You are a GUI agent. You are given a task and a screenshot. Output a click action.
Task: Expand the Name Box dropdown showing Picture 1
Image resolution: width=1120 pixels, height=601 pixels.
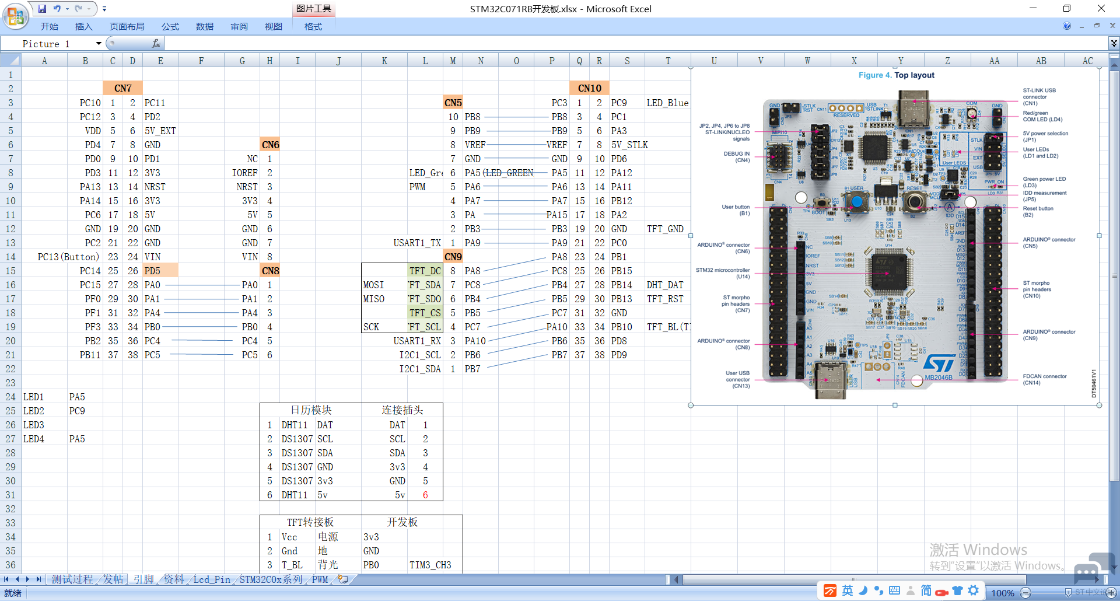(x=99, y=44)
